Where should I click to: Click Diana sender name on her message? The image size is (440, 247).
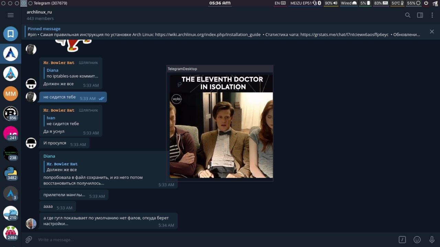coord(49,156)
